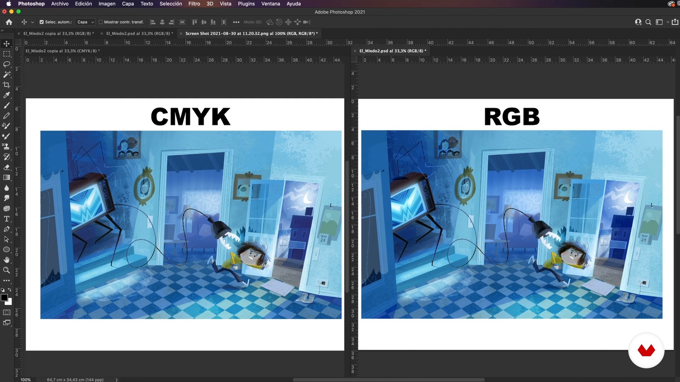
Task: Change screen mode button in toolbar
Action: point(6,323)
